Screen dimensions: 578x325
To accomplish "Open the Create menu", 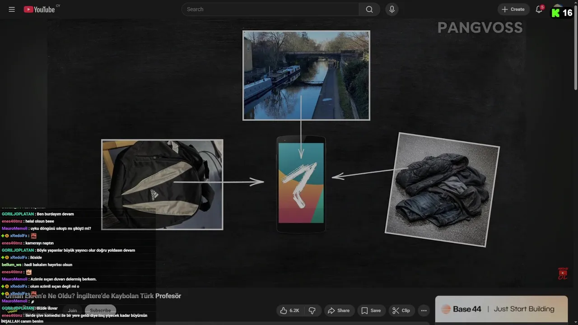I will tap(513, 9).
